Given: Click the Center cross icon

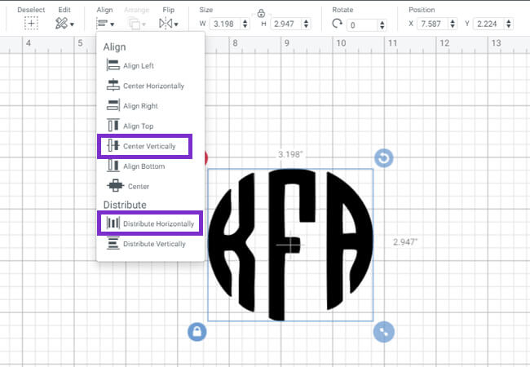Looking at the screenshot, I should click(115, 185).
